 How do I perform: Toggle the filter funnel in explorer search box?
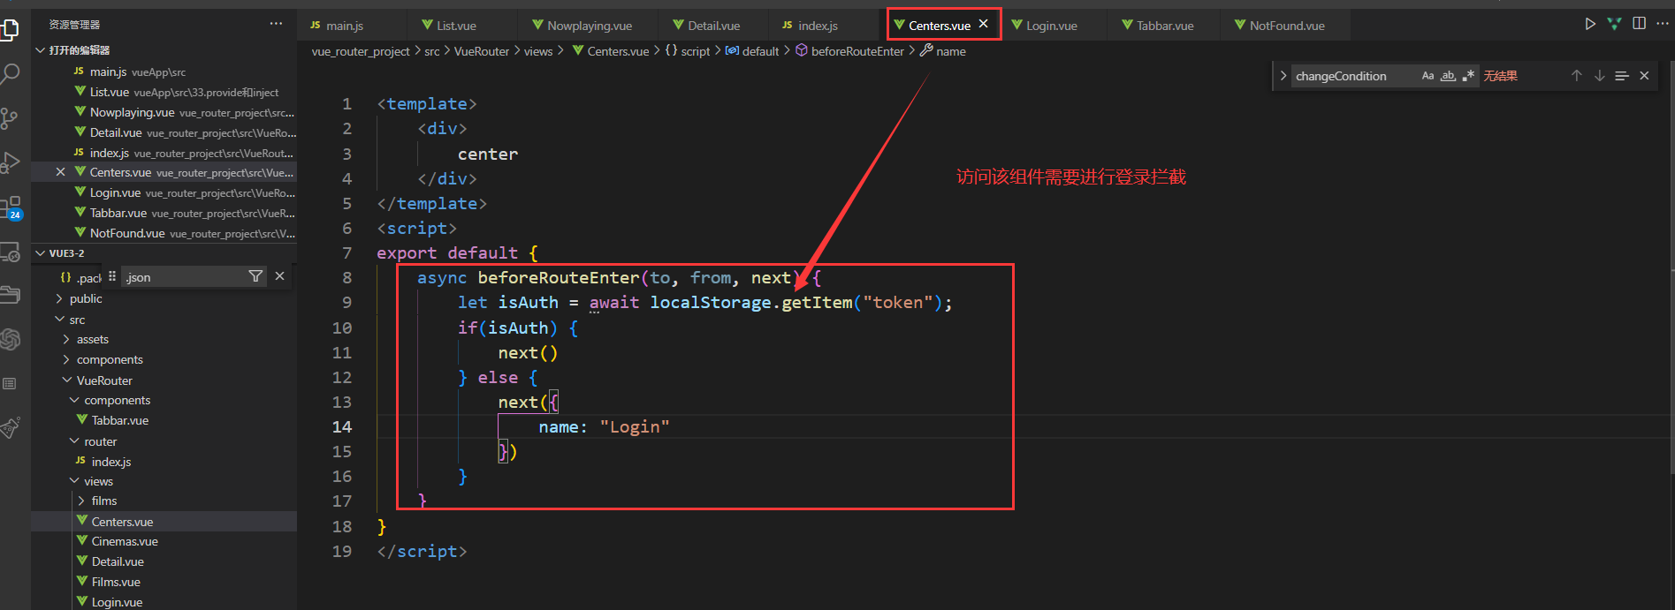tap(255, 276)
